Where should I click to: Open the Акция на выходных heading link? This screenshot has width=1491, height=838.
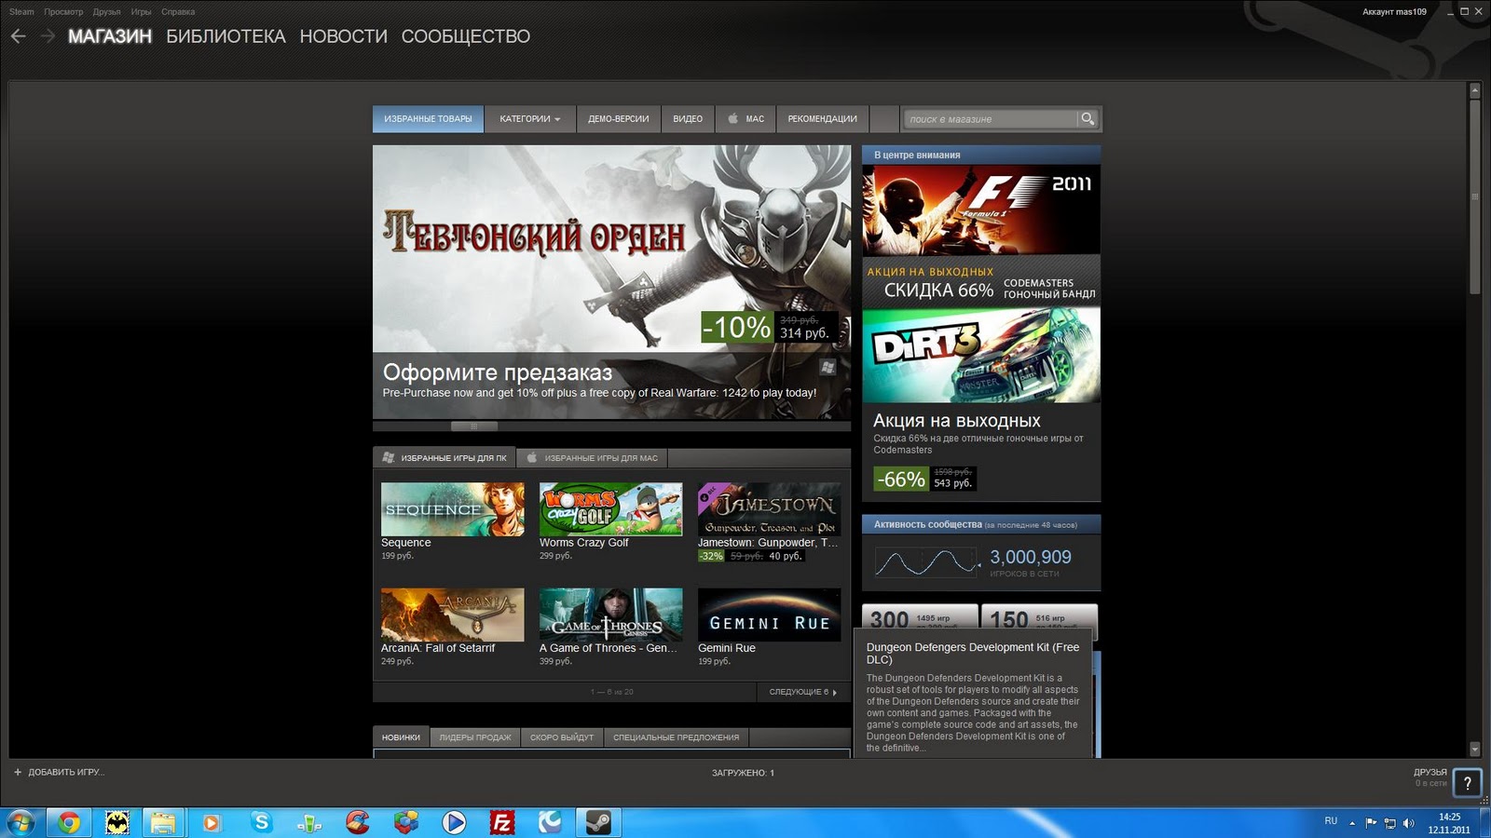[x=957, y=421]
